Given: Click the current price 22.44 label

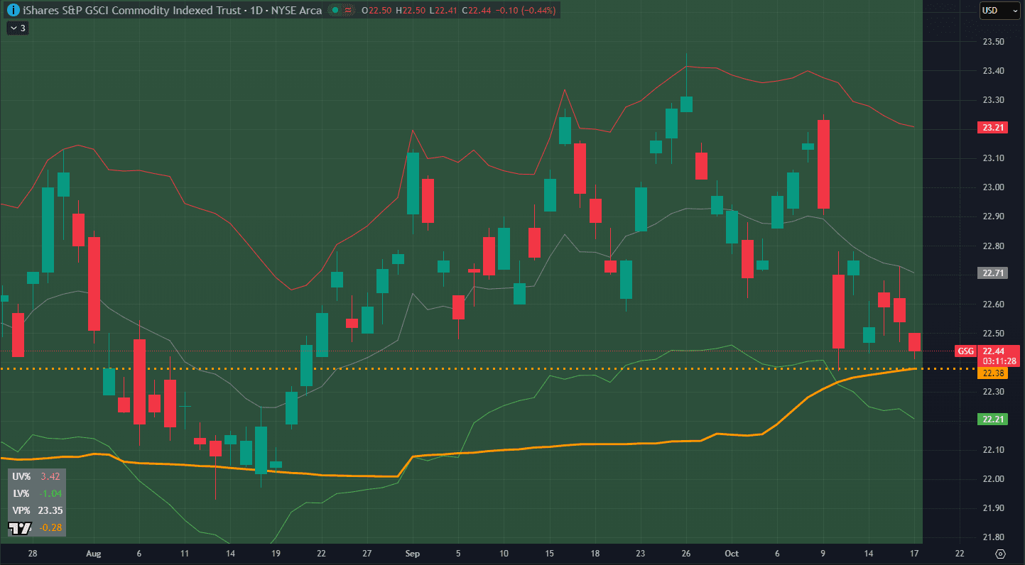Looking at the screenshot, I should pyautogui.click(x=992, y=351).
